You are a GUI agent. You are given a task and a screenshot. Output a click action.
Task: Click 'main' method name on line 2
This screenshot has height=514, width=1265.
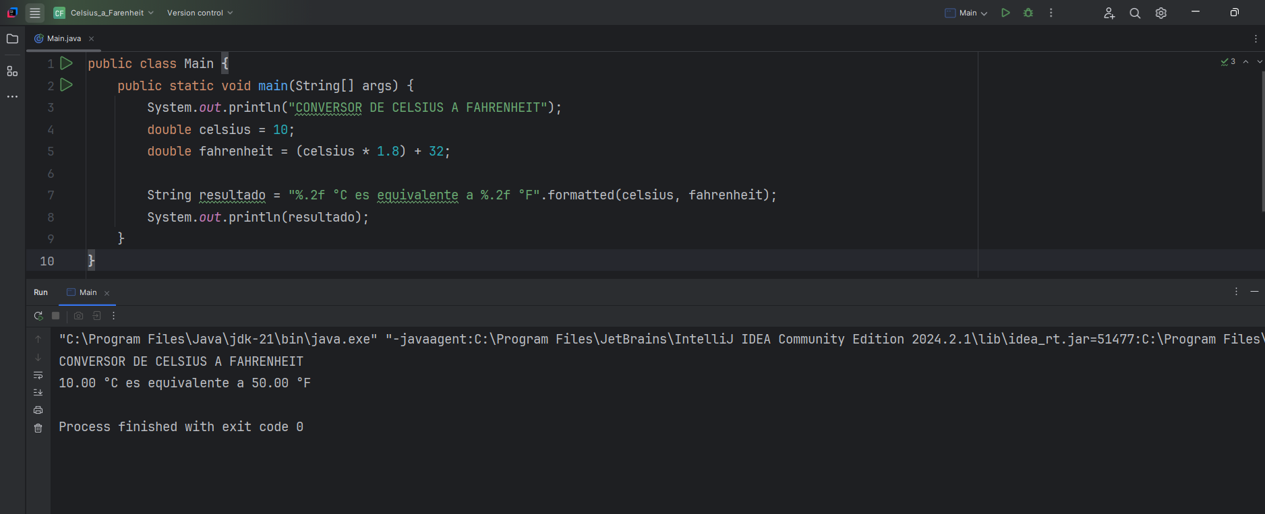point(272,86)
